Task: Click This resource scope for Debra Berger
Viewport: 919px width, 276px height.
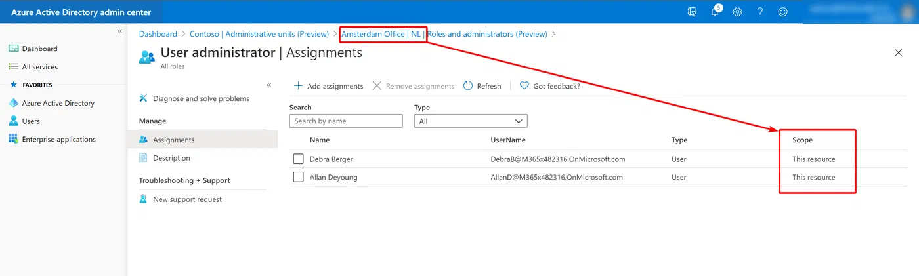Action: click(814, 159)
